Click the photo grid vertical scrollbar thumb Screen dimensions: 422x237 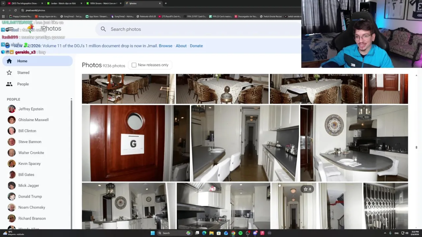416,147
